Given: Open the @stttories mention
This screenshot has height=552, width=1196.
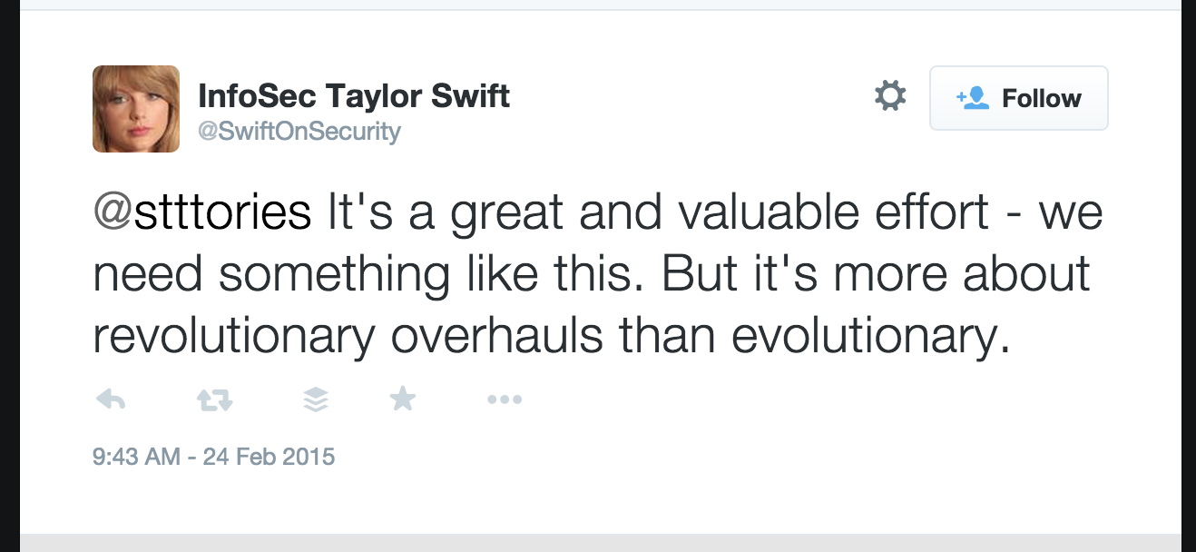Looking at the screenshot, I should 202,213.
